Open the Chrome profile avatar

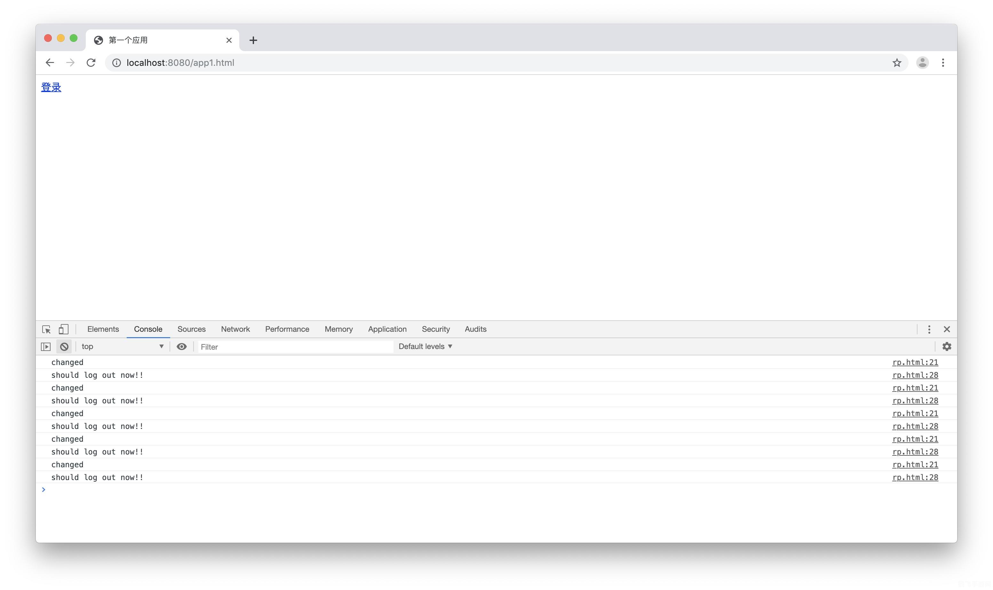(922, 63)
